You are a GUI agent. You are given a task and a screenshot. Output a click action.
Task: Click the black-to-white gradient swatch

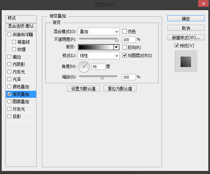click(x=96, y=47)
